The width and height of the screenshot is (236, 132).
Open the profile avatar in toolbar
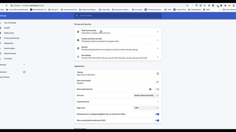[233, 5]
